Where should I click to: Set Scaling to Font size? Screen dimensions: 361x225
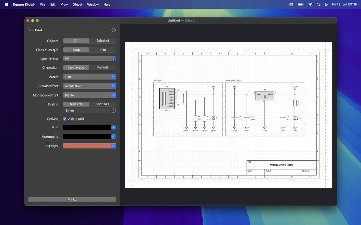103,104
